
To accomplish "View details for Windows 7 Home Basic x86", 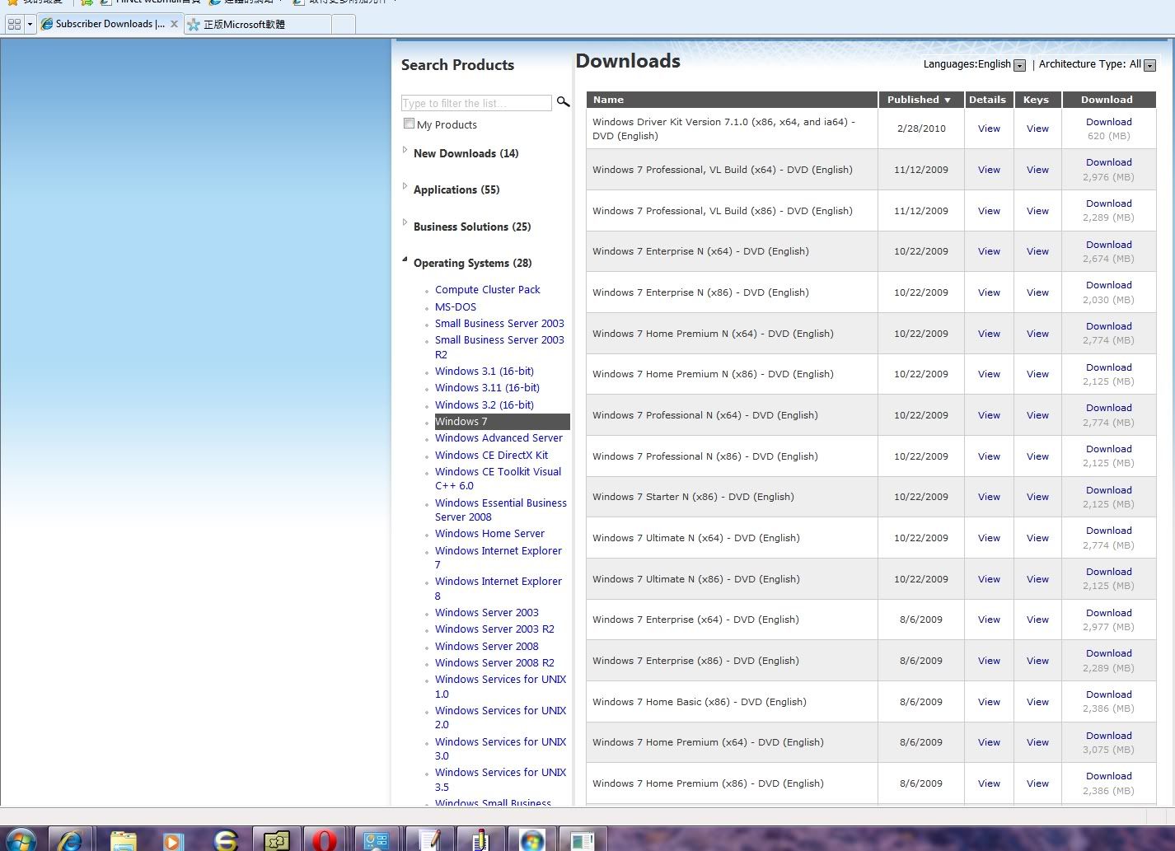I will tap(989, 702).
